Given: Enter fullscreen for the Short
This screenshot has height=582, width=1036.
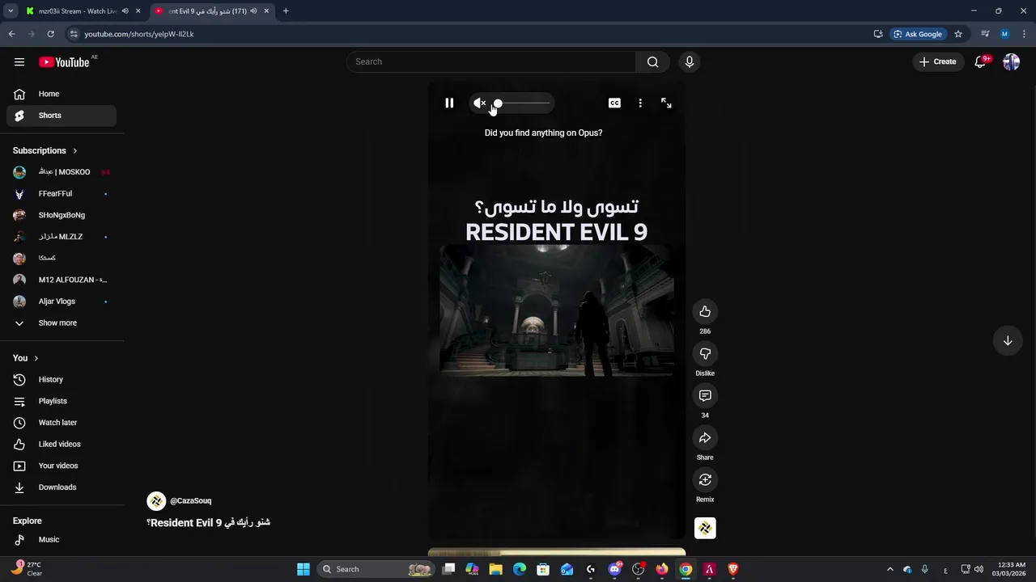Looking at the screenshot, I should [x=666, y=103].
